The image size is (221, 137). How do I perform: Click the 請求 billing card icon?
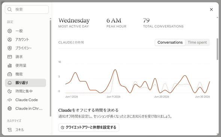click(x=10, y=57)
